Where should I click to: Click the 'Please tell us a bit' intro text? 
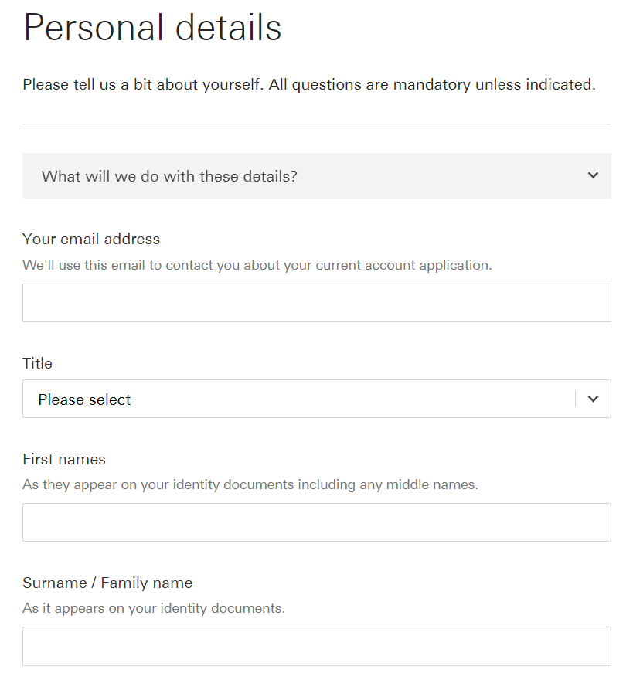308,84
